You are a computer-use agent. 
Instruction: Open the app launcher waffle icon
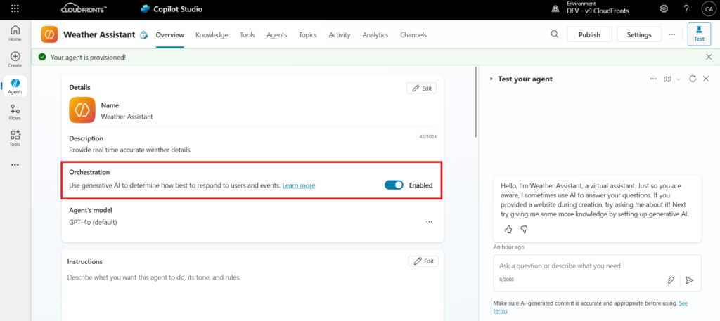click(x=15, y=8)
